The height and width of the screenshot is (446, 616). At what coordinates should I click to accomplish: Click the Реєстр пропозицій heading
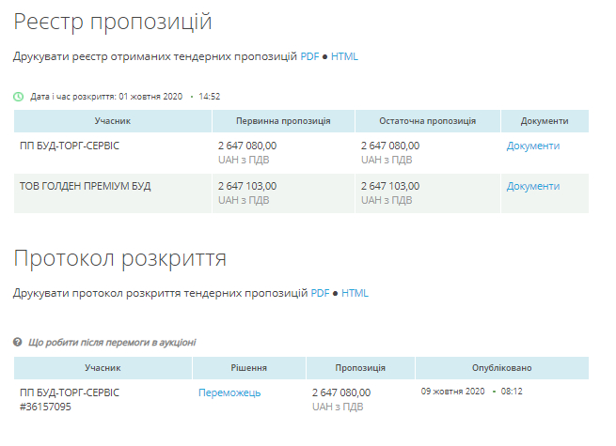click(x=112, y=21)
